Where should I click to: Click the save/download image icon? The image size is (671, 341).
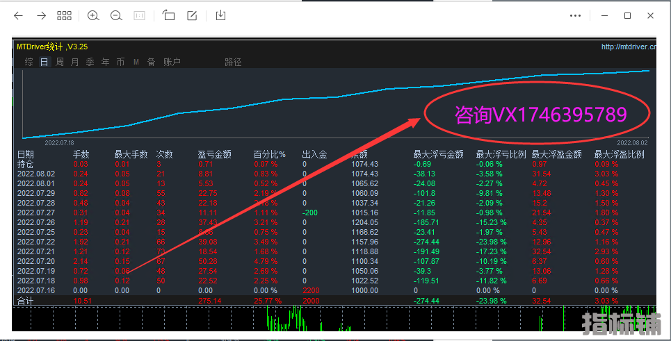221,15
